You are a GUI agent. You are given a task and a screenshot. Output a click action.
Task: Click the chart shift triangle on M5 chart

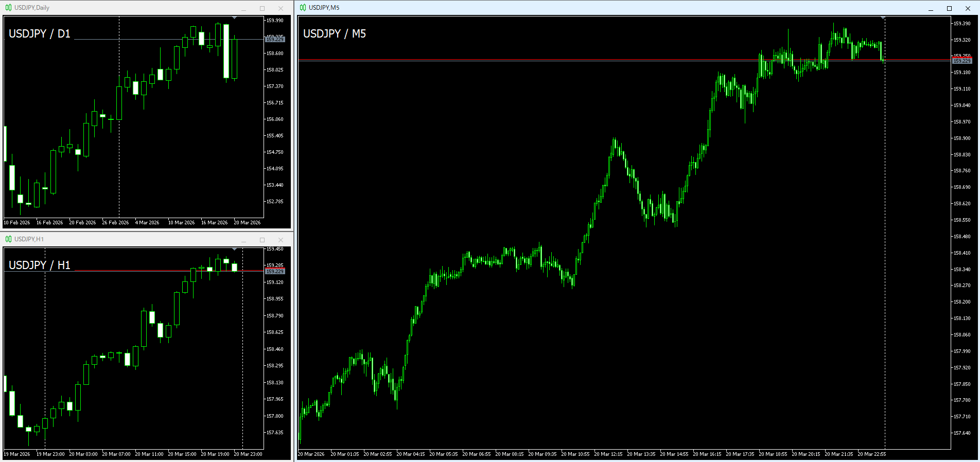click(x=883, y=18)
